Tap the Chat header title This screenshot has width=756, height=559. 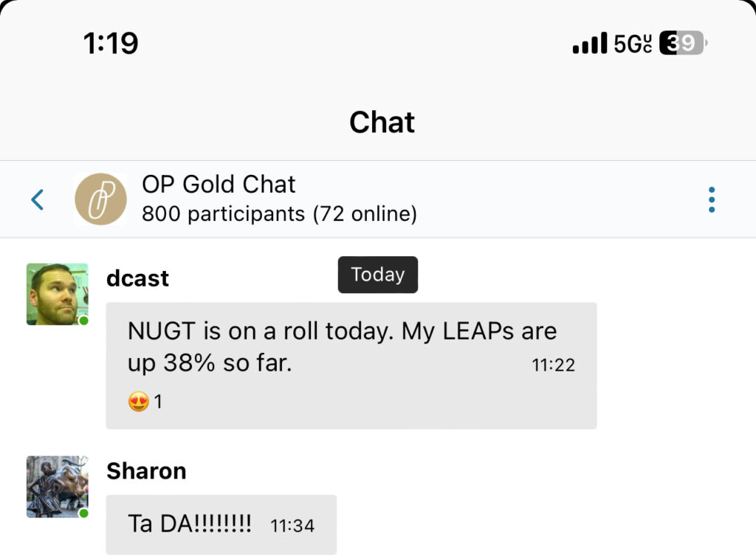click(x=382, y=122)
